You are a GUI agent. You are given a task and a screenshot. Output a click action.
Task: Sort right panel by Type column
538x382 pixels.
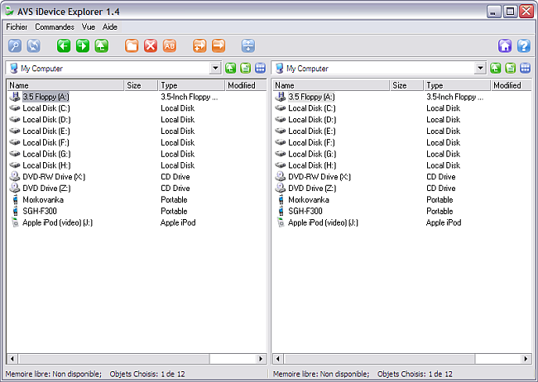coord(457,85)
